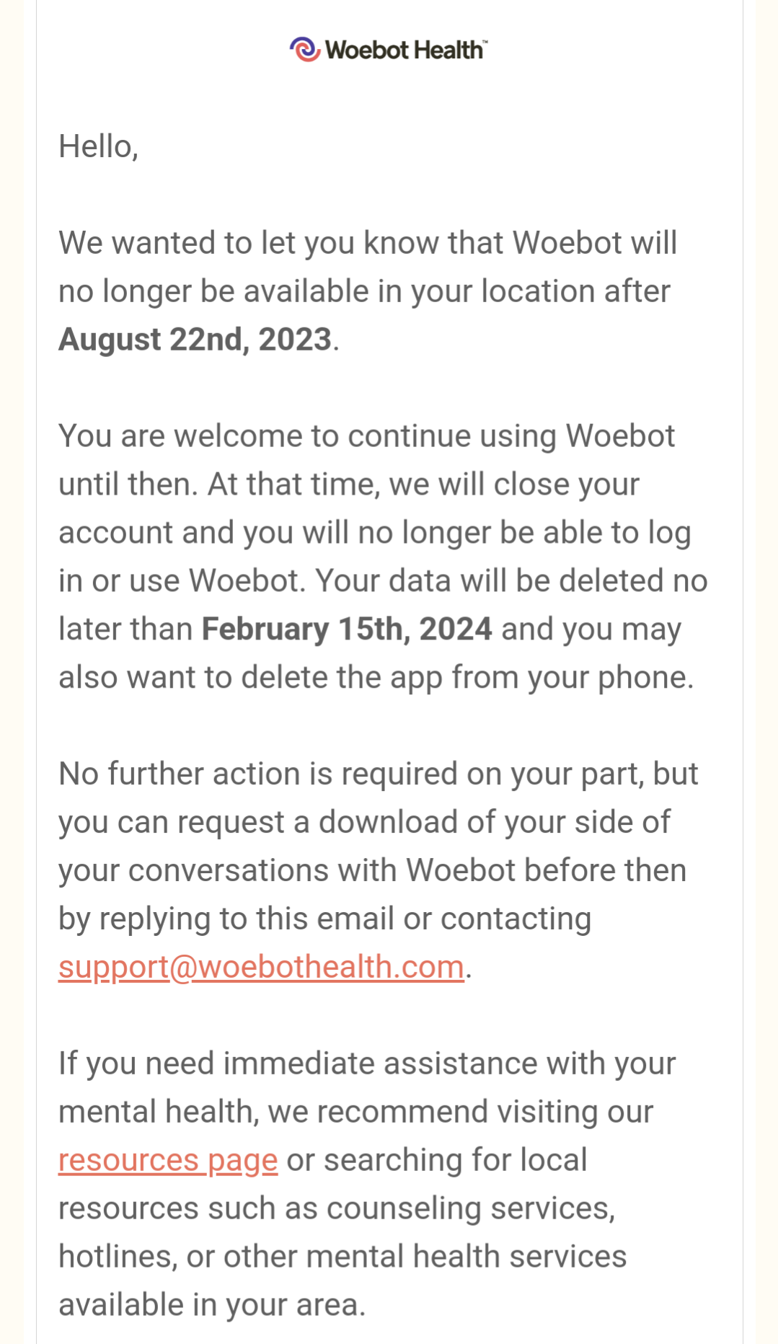Click the text "resources such as counseling services,"
Image resolution: width=778 pixels, height=1344 pixels.
coord(337,1208)
